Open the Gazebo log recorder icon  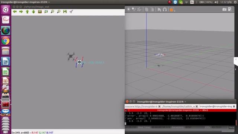pyautogui.click(x=230, y=9)
